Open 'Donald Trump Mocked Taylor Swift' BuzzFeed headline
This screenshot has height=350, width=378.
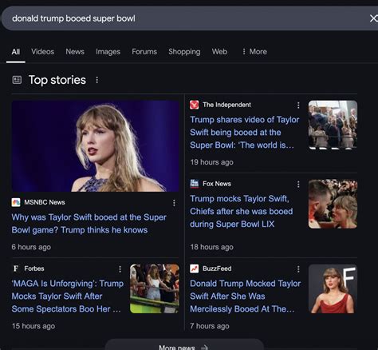(245, 296)
